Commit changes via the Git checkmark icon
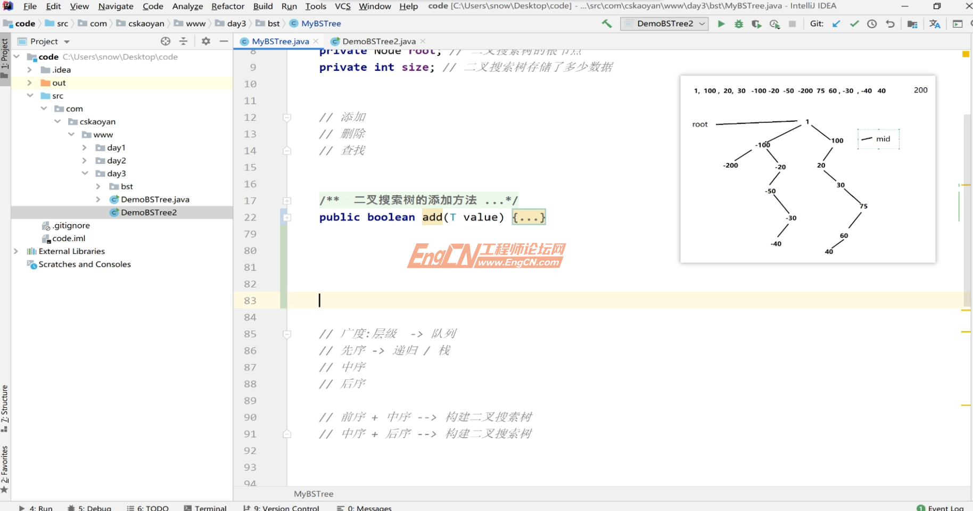 coord(854,23)
